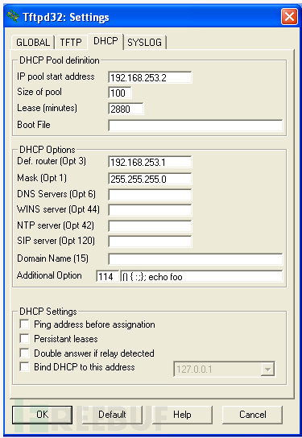Image resolution: width=302 pixels, height=438 pixels.
Task: Open the TFTP tab
Action: pyautogui.click(x=71, y=42)
